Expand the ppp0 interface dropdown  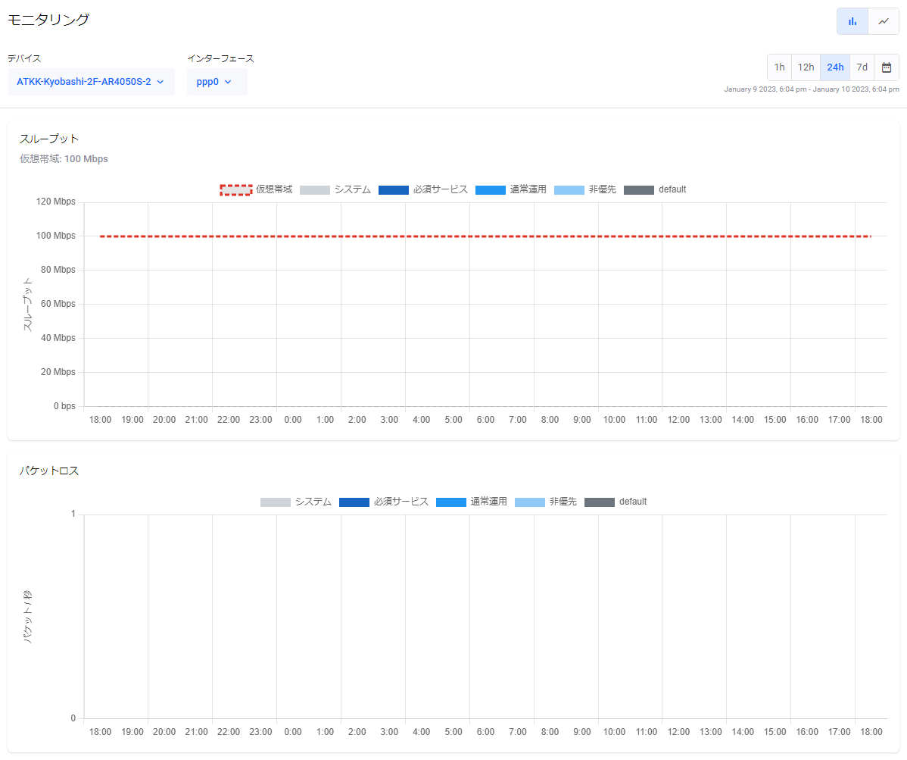coord(217,82)
